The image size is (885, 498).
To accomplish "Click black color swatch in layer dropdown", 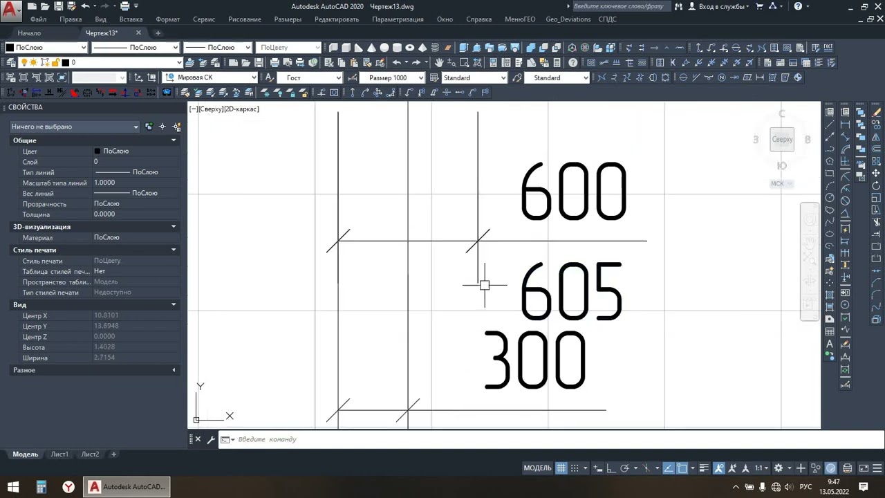I will point(66,62).
